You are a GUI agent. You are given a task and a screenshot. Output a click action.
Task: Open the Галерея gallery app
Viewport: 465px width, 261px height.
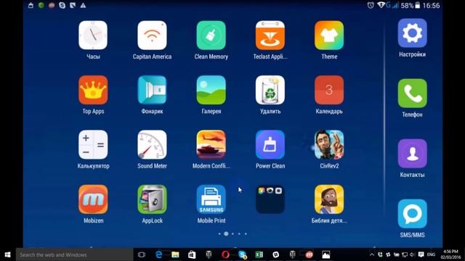coord(211,90)
